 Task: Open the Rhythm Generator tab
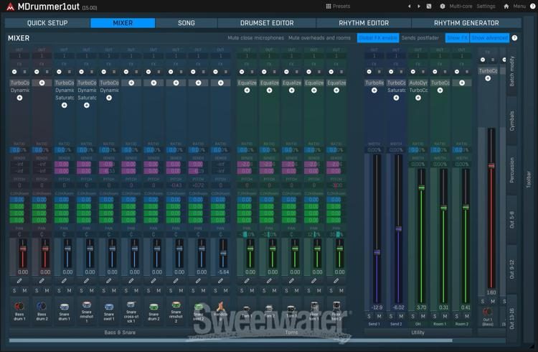click(x=466, y=23)
